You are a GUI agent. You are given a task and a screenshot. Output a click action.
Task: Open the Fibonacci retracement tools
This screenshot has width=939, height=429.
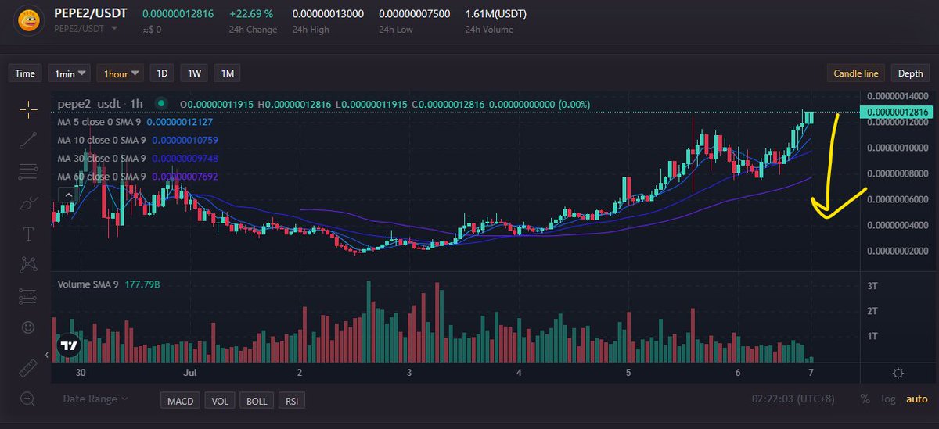tap(28, 171)
